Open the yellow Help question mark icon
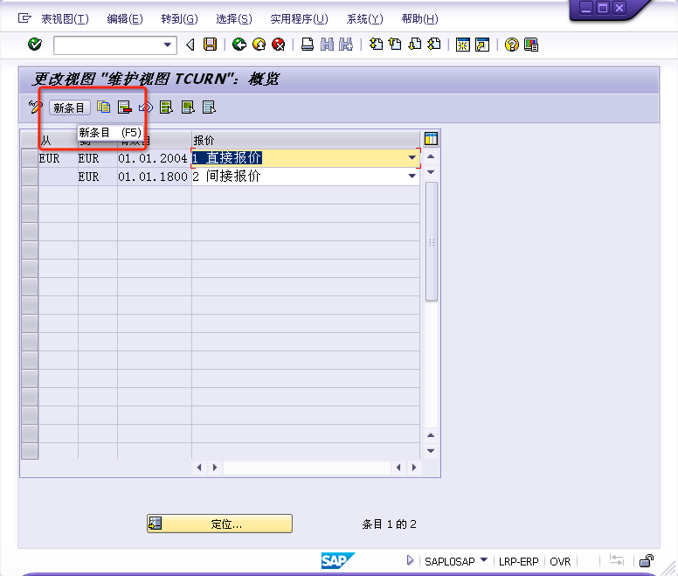This screenshot has width=678, height=576. (x=511, y=45)
